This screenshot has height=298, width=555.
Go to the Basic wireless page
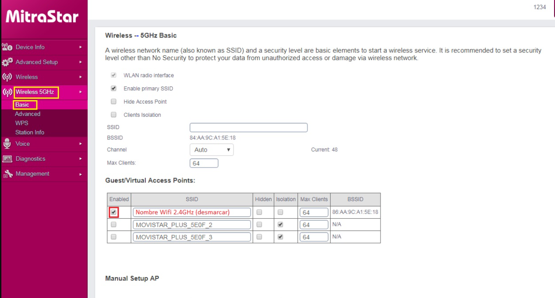click(22, 105)
